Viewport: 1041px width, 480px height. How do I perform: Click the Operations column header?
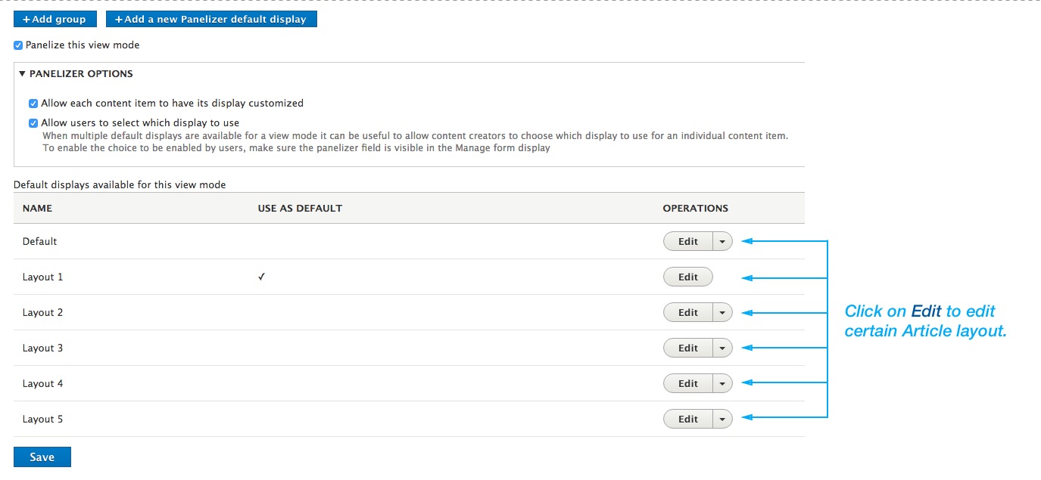695,209
